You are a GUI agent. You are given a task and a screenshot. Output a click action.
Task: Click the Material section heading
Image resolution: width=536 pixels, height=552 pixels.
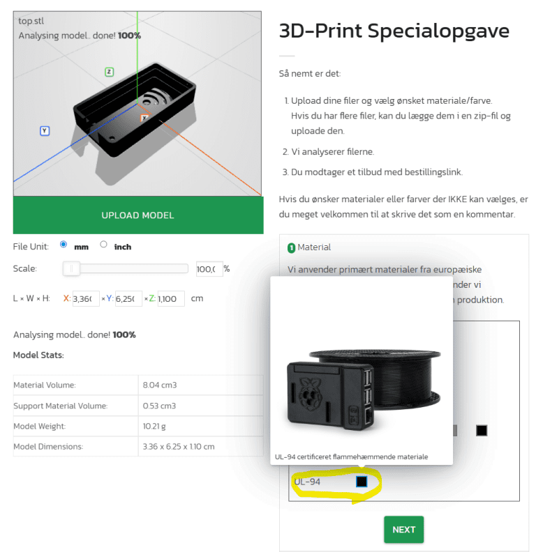tap(314, 247)
